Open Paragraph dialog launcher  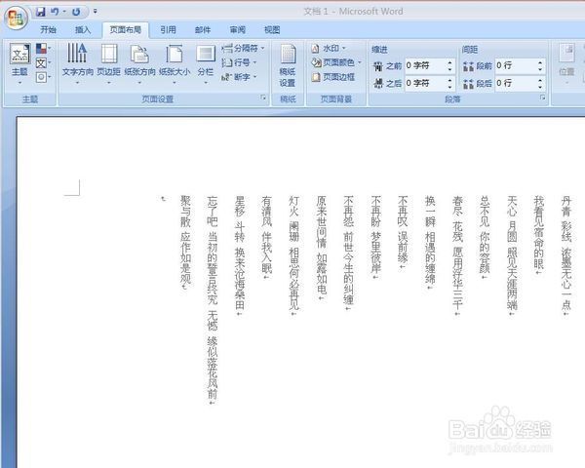pyautogui.click(x=542, y=97)
